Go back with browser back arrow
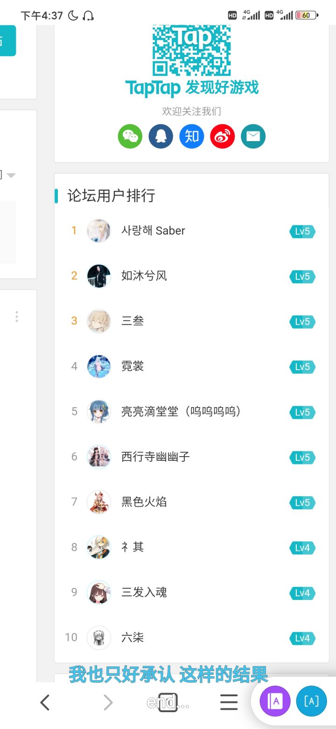This screenshot has width=336, height=729. (x=45, y=702)
